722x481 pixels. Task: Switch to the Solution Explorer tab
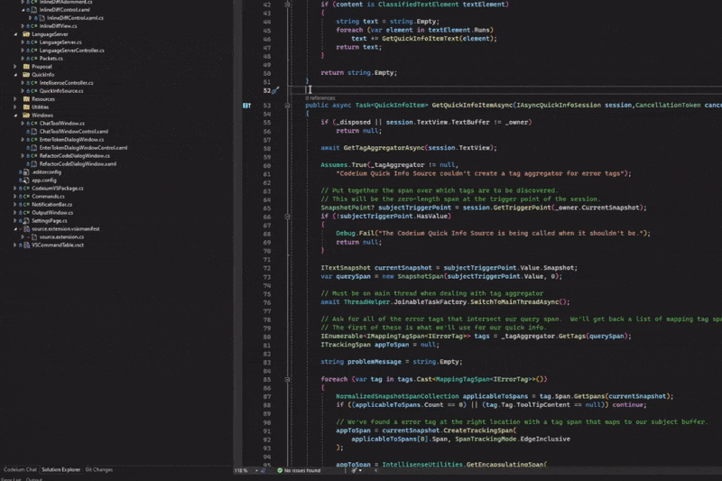tap(60, 469)
